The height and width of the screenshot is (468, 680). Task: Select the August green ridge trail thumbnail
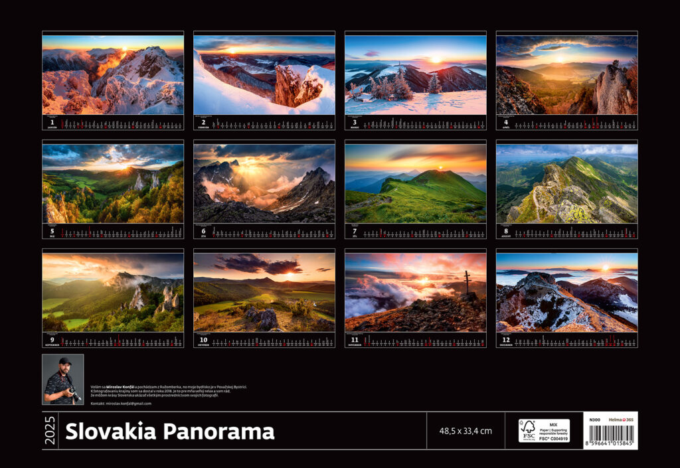point(566,183)
